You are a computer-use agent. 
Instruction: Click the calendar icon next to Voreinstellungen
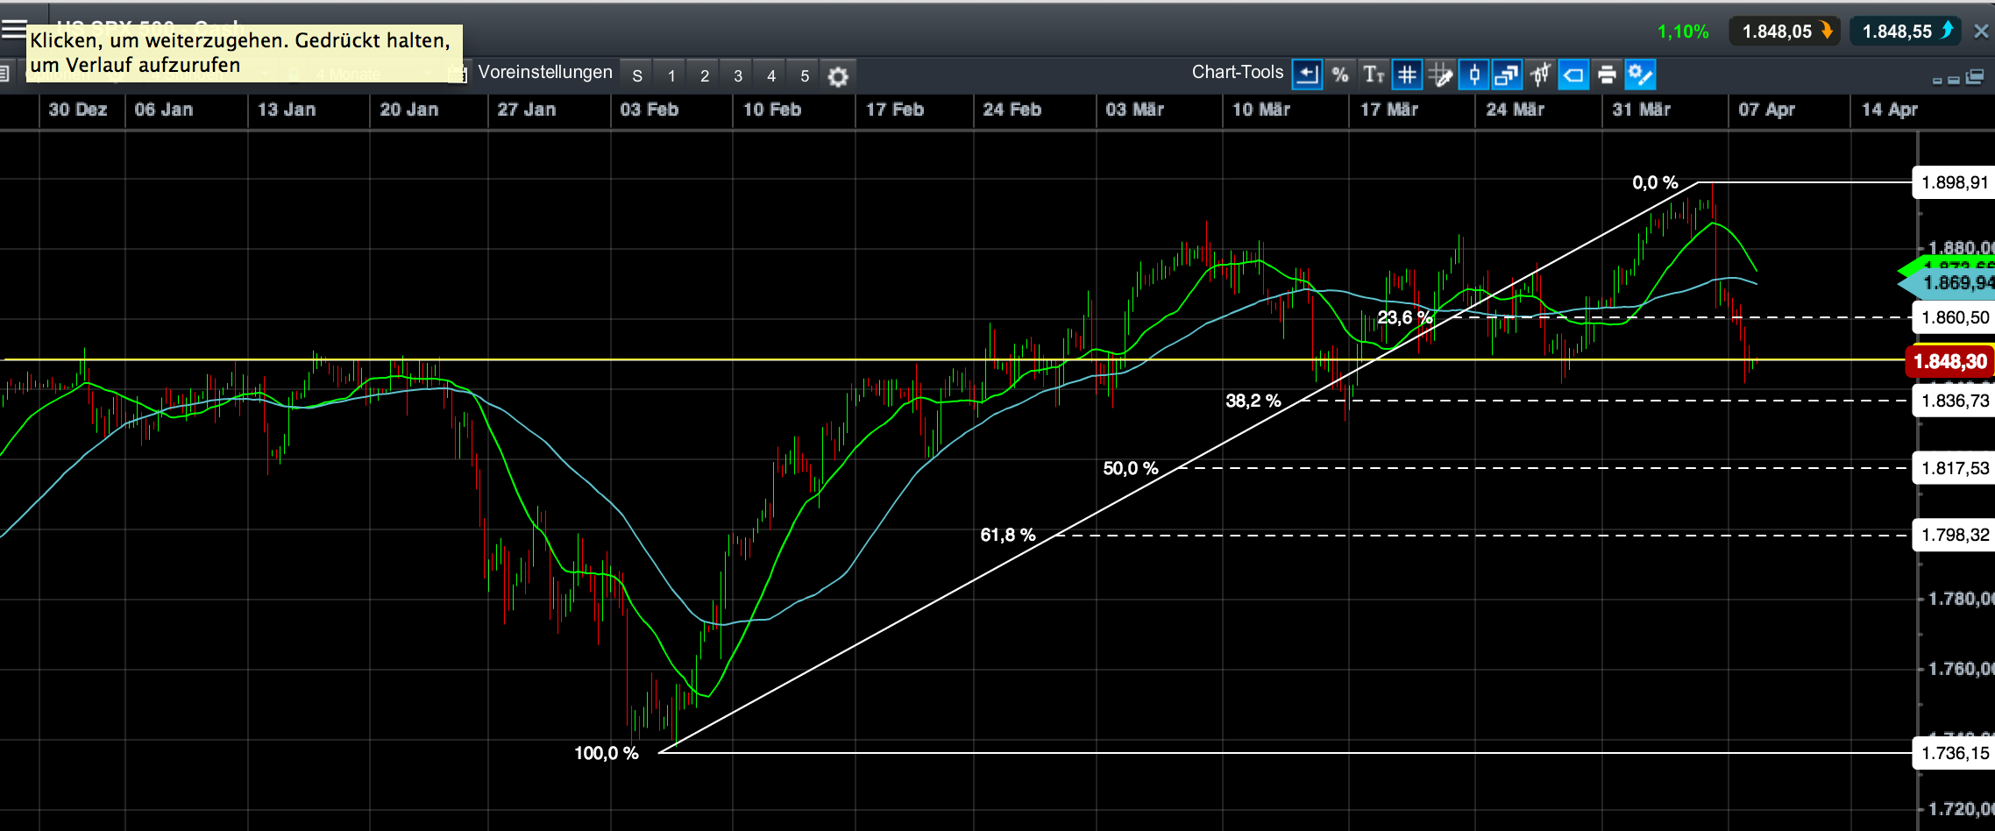click(x=458, y=74)
